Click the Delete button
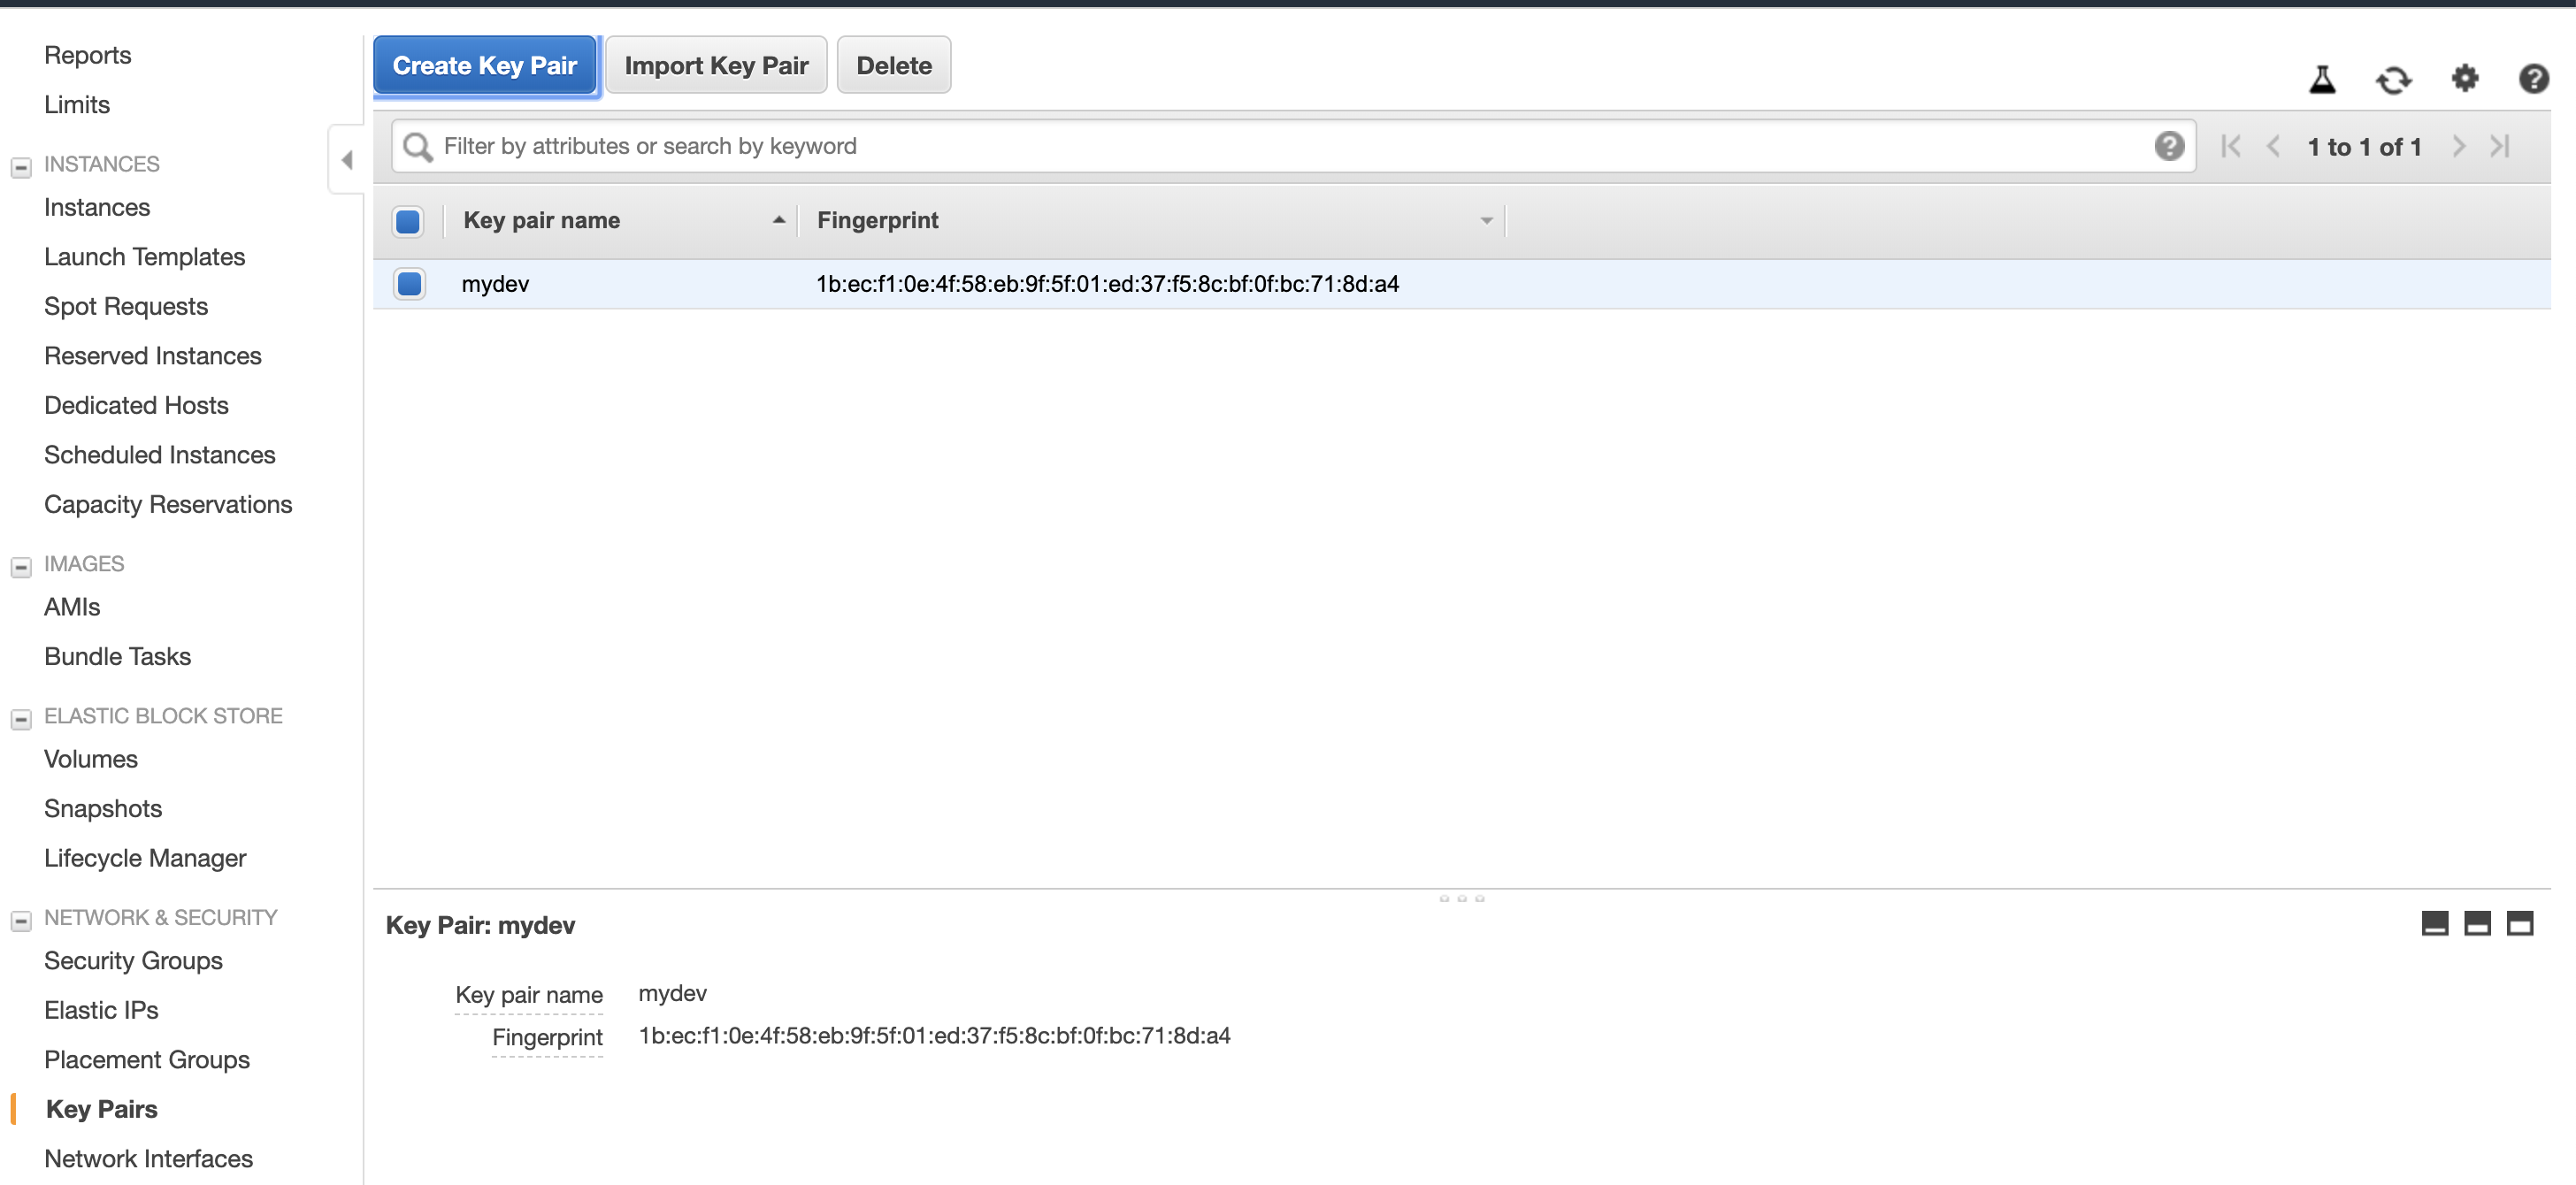 coord(893,65)
